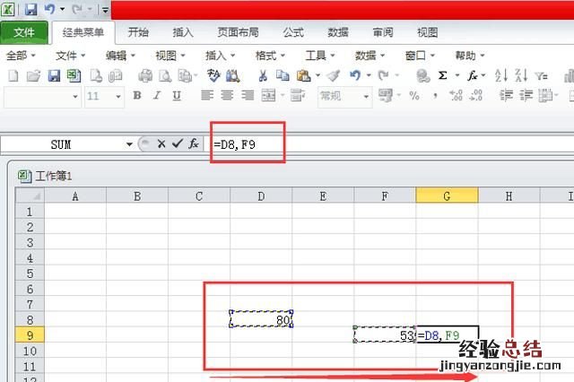
Task: Click the green 文件 button
Action: point(24,33)
